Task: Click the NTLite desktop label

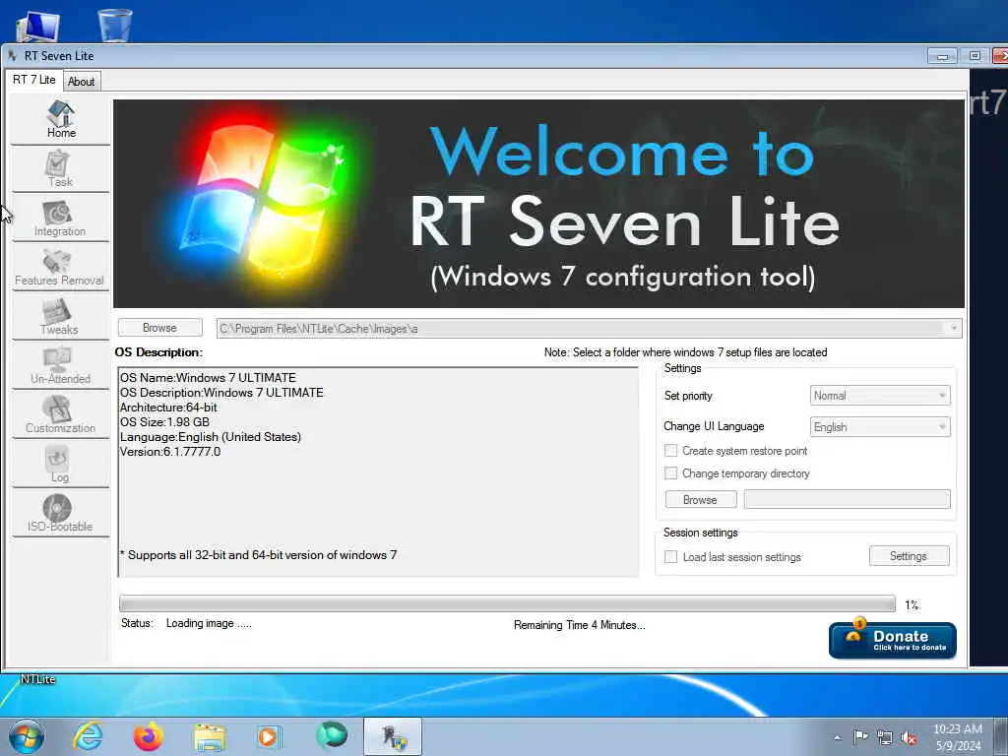Action: pos(38,679)
